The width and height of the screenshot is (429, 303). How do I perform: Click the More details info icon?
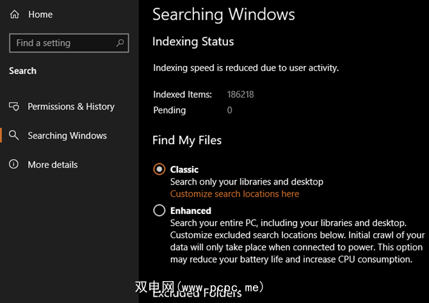(x=14, y=165)
